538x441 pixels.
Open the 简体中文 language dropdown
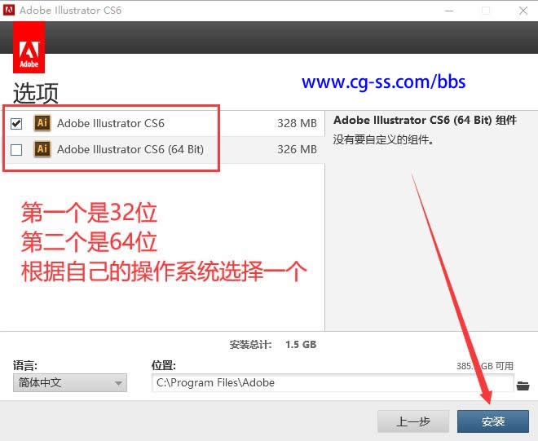[70, 382]
